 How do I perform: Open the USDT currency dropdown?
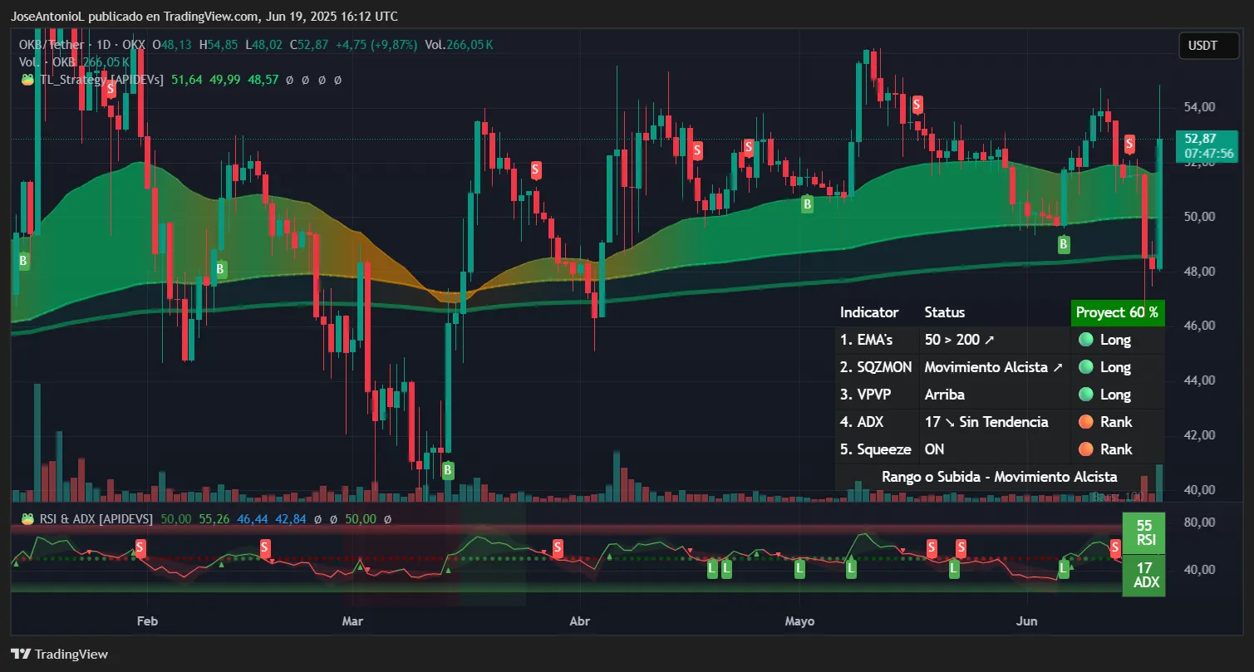(1207, 45)
